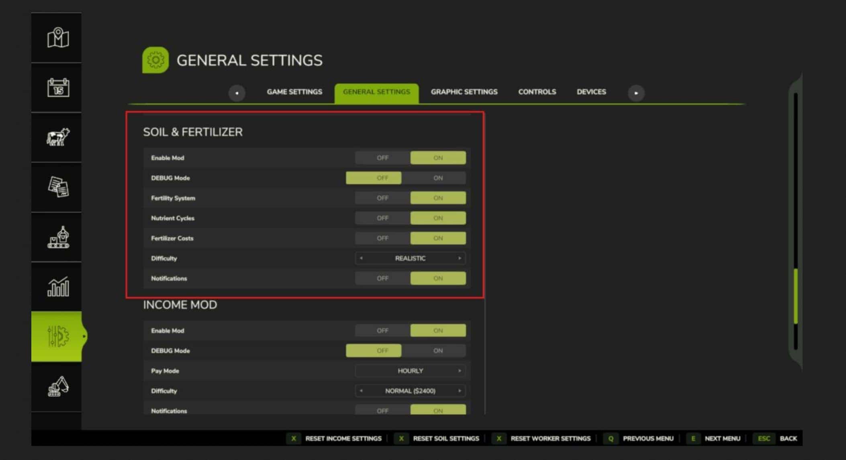The width and height of the screenshot is (846, 460).
Task: Turn off Fertility System
Action: 382,197
